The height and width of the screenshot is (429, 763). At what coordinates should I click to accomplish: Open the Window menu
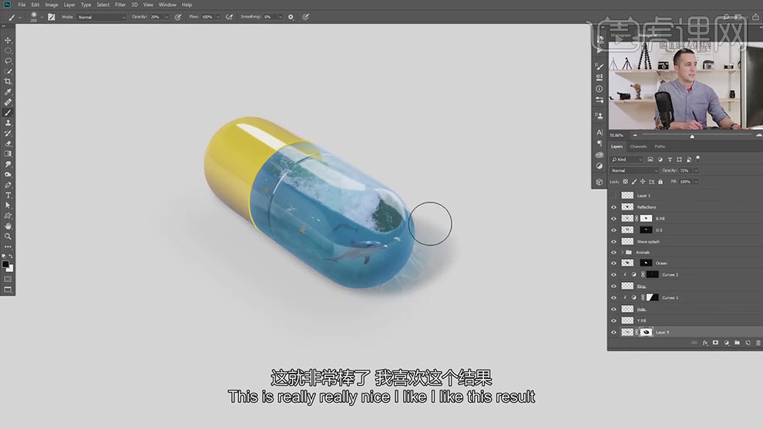[x=167, y=5]
